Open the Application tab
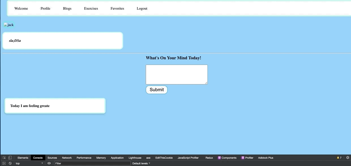351x166 pixels. click(x=117, y=158)
